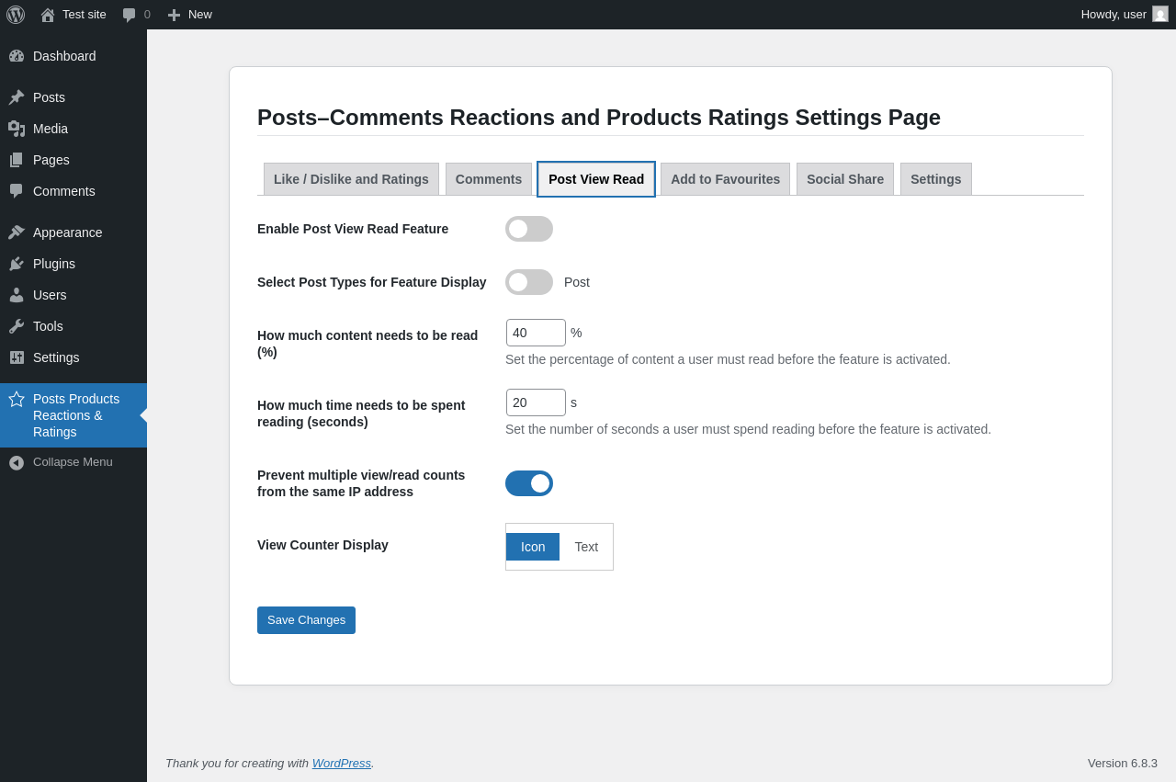
Task: Disable the prevent multiple view counts toggle
Action: tap(529, 483)
